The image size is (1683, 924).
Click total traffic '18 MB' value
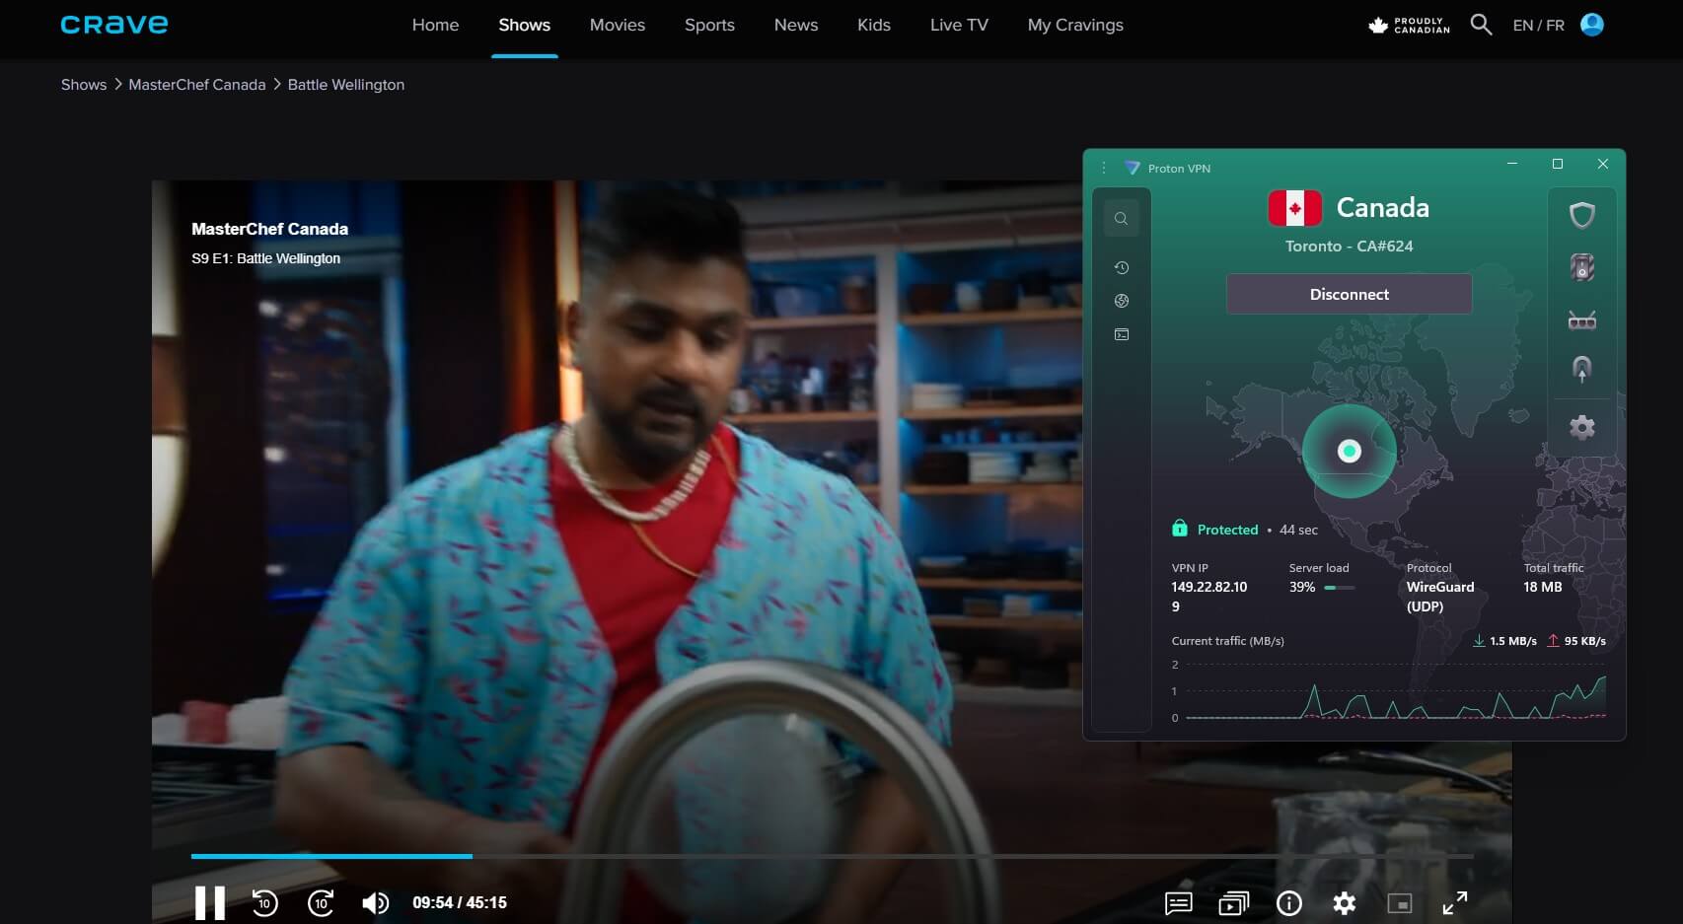[x=1543, y=587]
